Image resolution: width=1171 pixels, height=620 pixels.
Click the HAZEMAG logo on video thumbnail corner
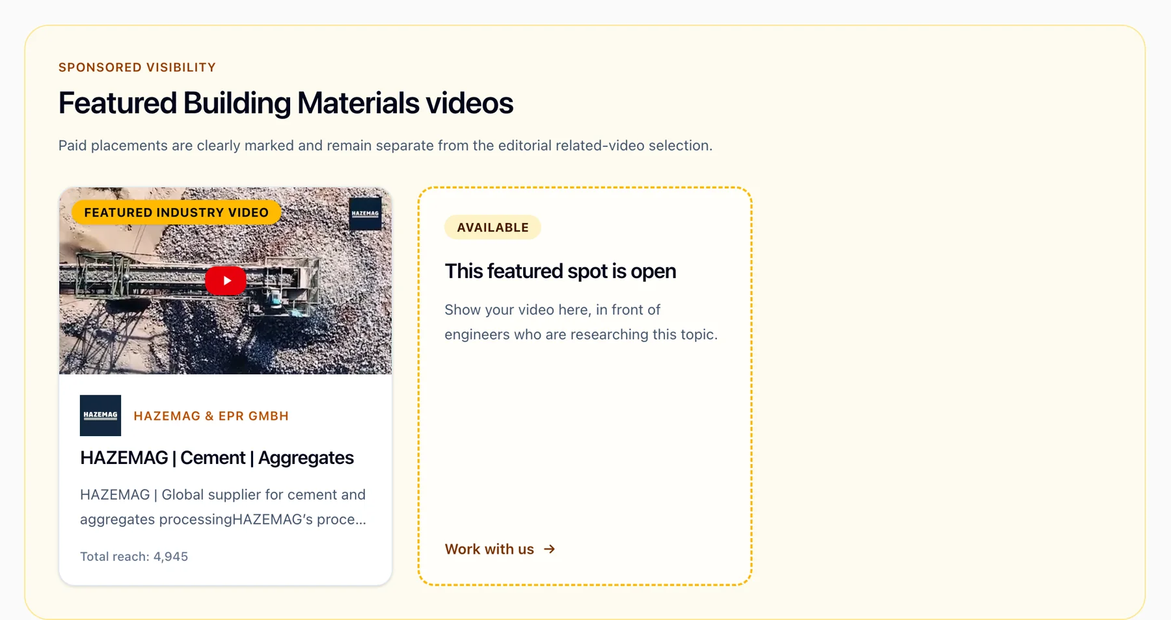click(x=365, y=213)
